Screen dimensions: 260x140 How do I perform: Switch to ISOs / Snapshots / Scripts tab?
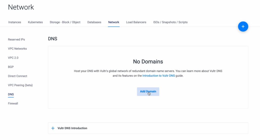click(170, 22)
